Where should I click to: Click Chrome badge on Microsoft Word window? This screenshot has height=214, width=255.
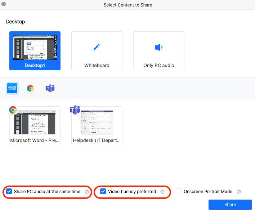13,110
